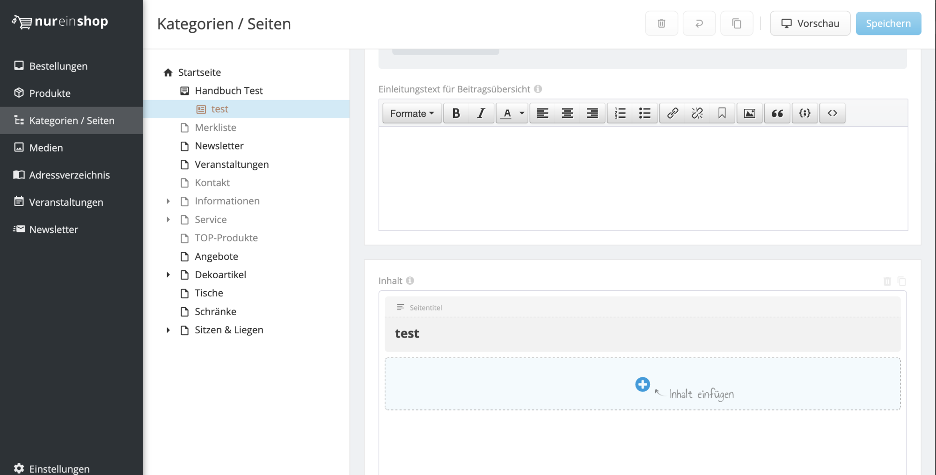The width and height of the screenshot is (936, 475).
Task: Open the Formate dropdown
Action: tap(412, 114)
